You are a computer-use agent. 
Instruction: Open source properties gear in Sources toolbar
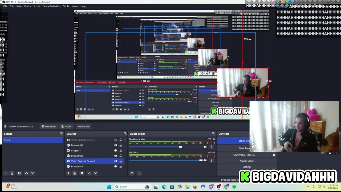point(82,173)
